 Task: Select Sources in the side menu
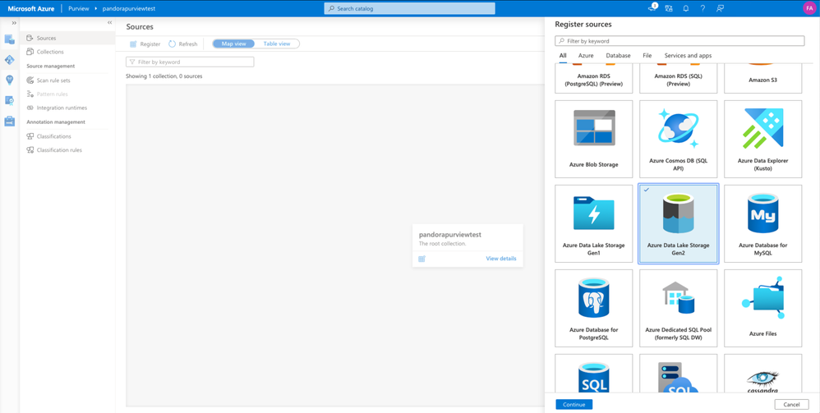(x=67, y=38)
